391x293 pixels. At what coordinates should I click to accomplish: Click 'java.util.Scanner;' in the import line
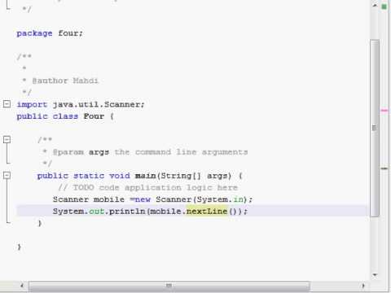click(99, 104)
